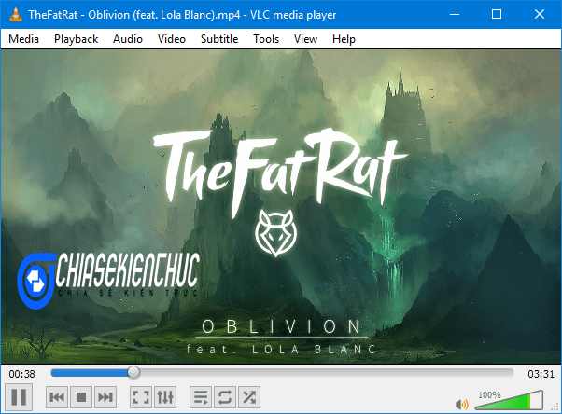This screenshot has height=414, width=562.
Task: Toggle fullscreen video mode
Action: [141, 397]
